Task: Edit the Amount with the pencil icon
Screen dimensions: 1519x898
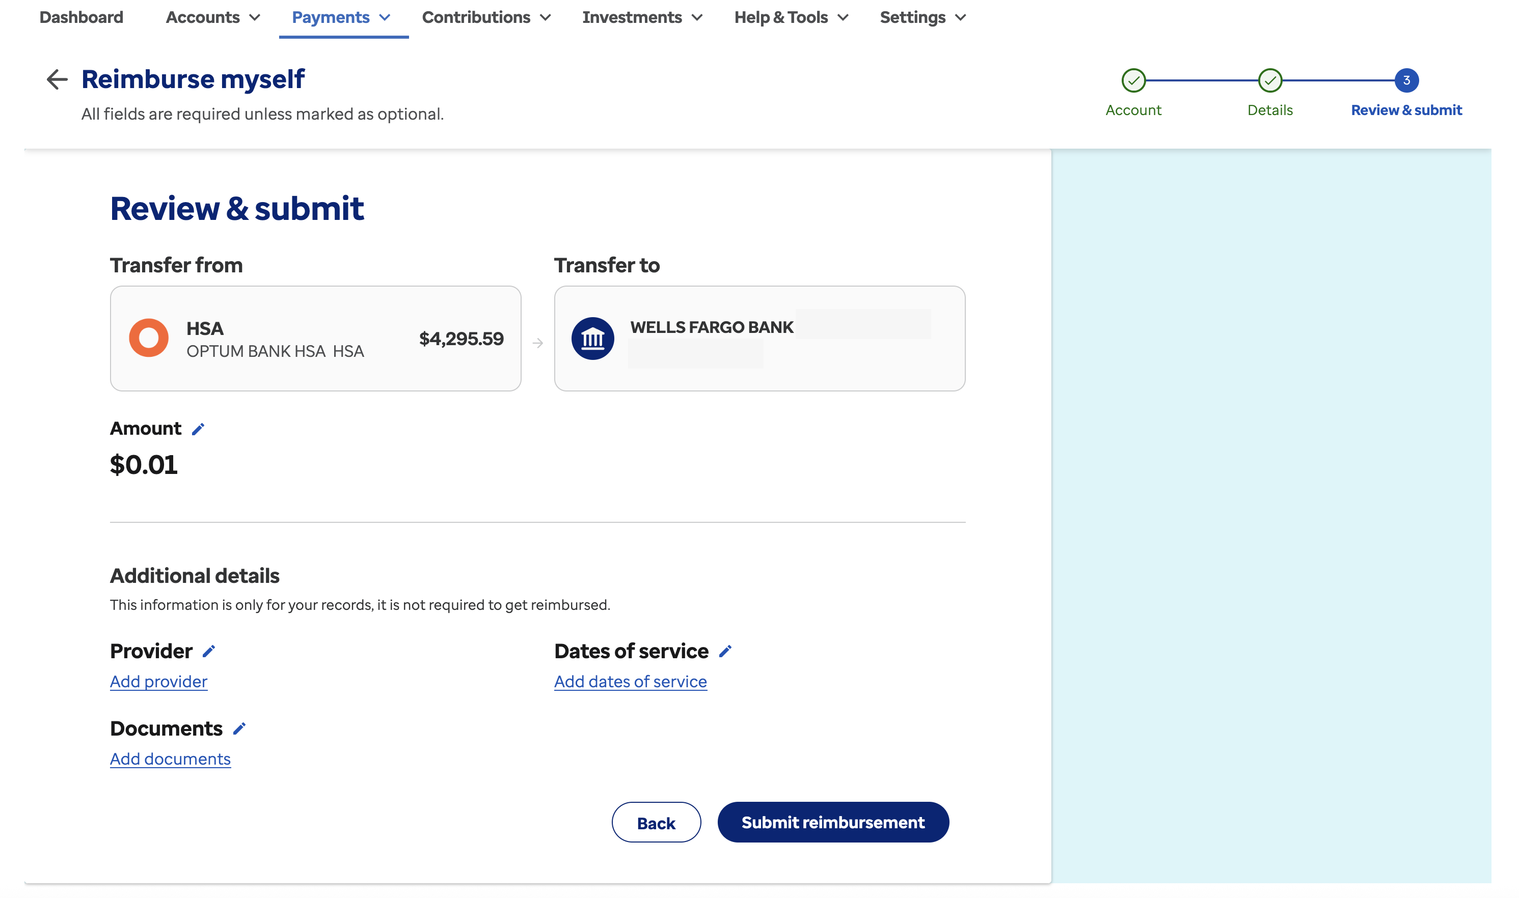Action: 198,429
